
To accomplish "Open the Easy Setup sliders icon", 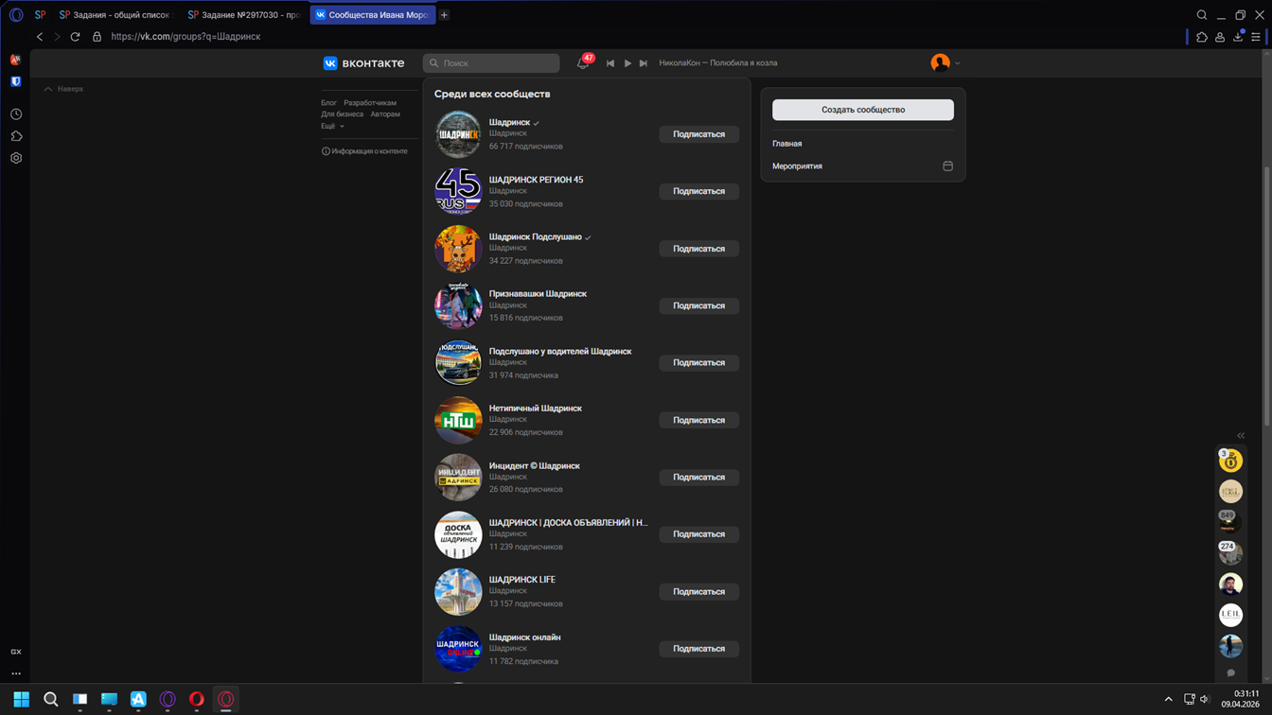I will tap(1256, 37).
